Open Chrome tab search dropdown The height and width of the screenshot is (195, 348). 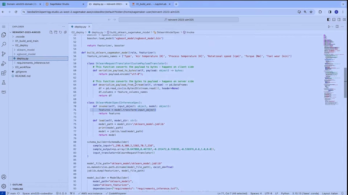point(343,4)
